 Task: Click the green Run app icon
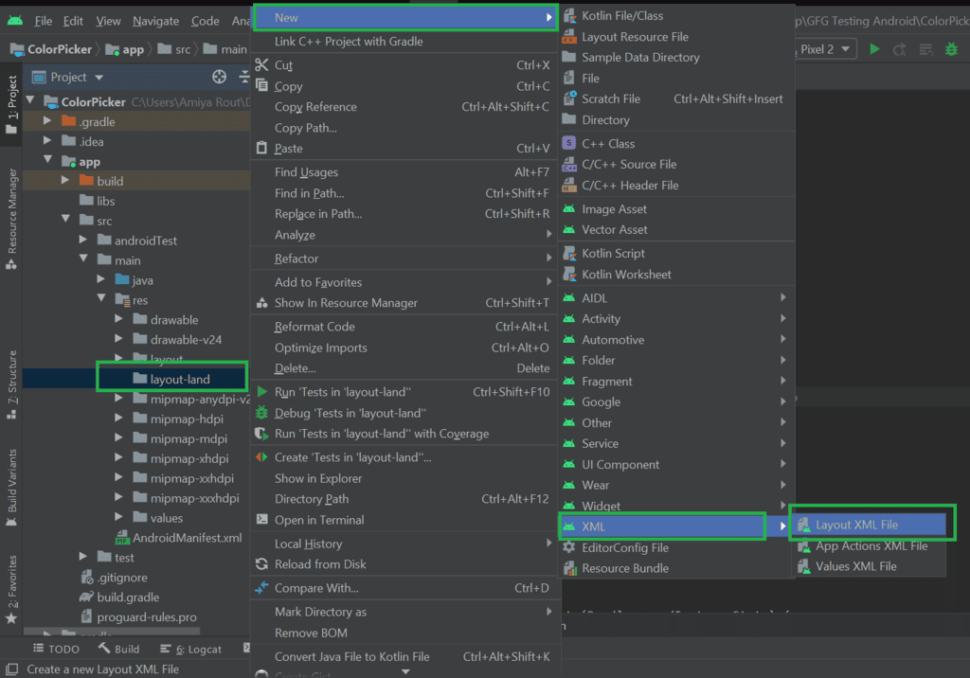[x=874, y=49]
